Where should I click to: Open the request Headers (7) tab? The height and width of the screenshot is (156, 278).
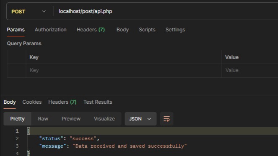pyautogui.click(x=91, y=30)
